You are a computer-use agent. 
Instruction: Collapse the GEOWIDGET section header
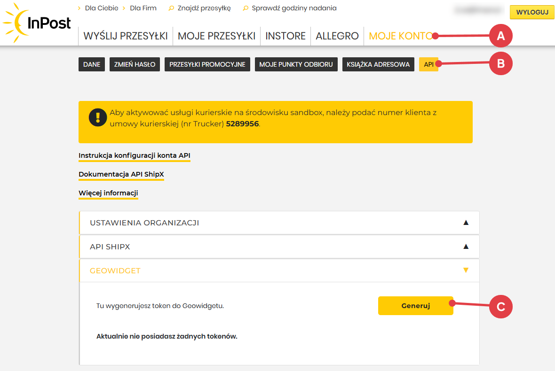pos(279,271)
